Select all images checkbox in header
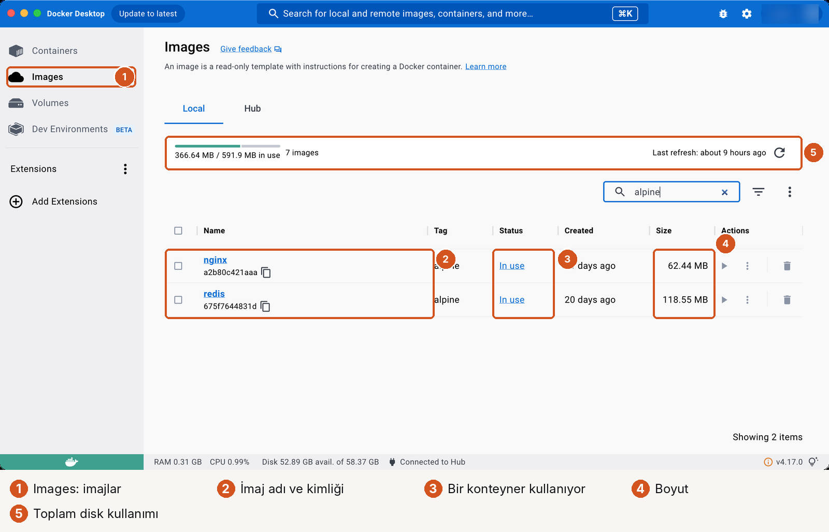 pos(178,231)
